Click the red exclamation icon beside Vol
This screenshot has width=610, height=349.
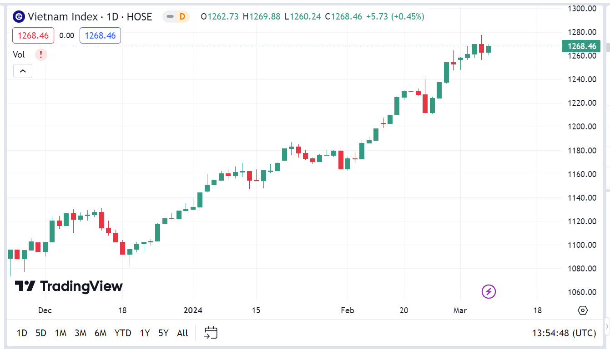41,54
